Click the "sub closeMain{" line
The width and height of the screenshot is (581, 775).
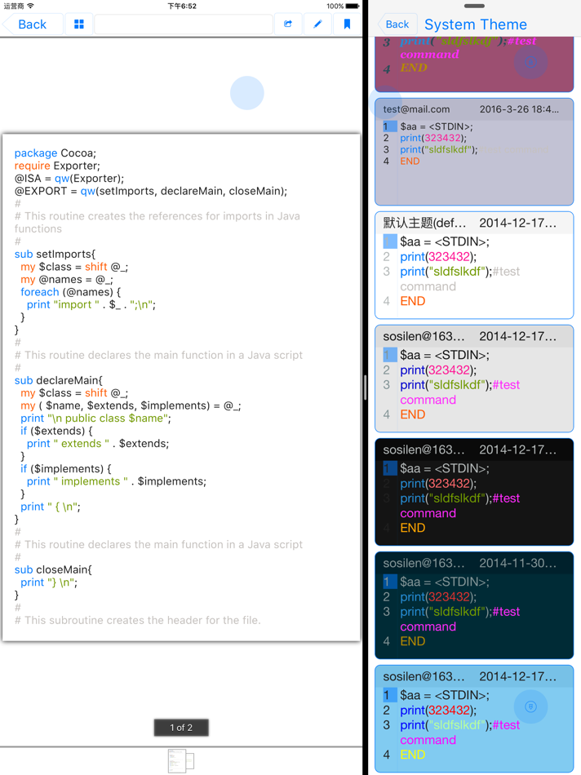coord(53,570)
